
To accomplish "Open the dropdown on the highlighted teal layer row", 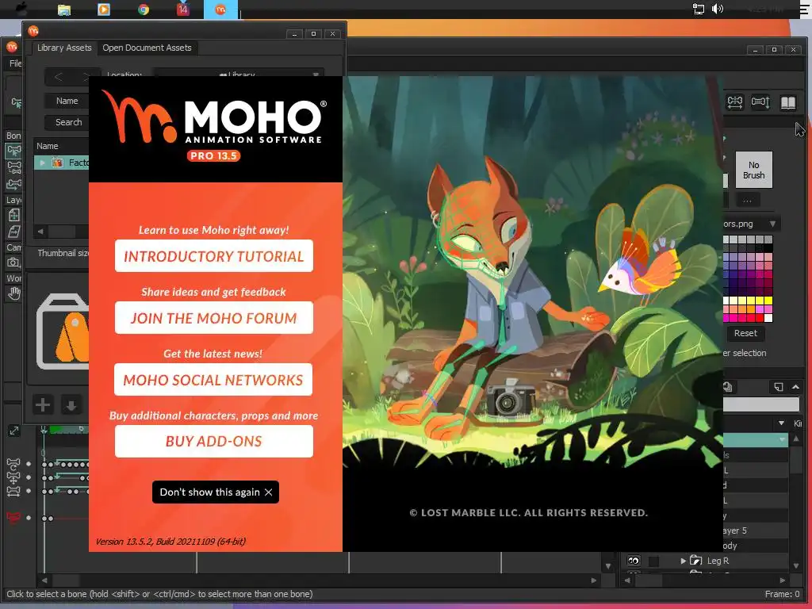I will (x=782, y=440).
